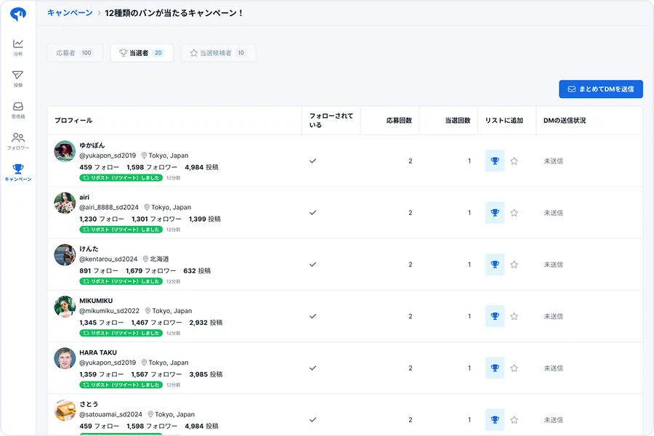Click the app logo at top left
Viewport: 654px width, 436px height.
pyautogui.click(x=18, y=14)
